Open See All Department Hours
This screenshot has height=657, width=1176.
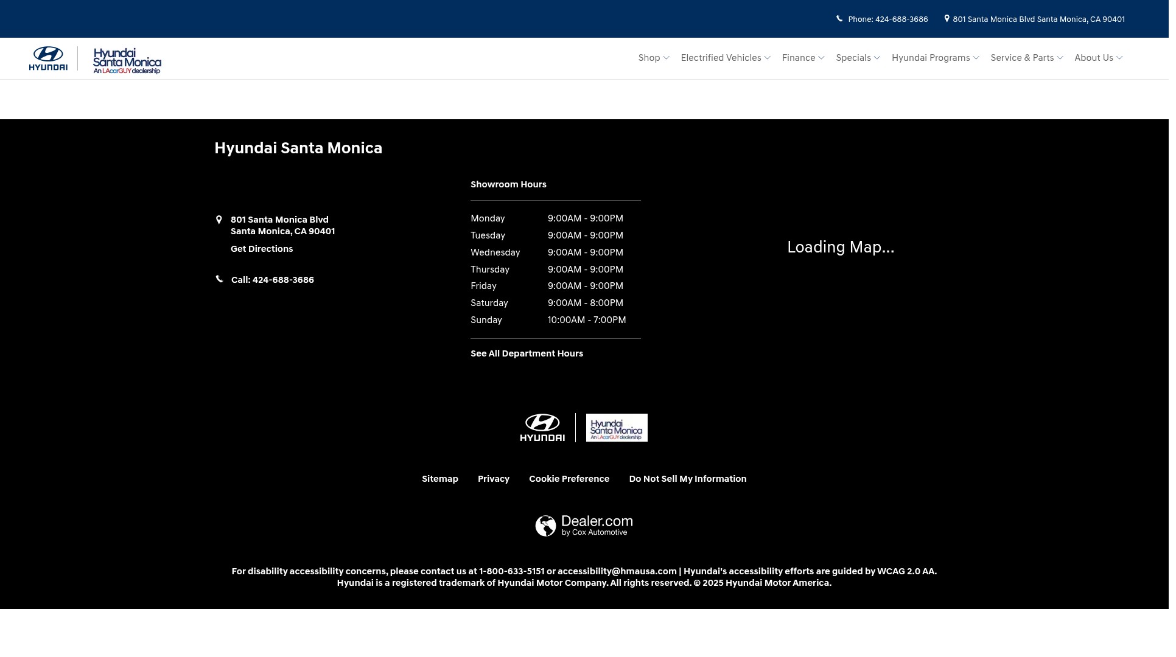point(527,353)
